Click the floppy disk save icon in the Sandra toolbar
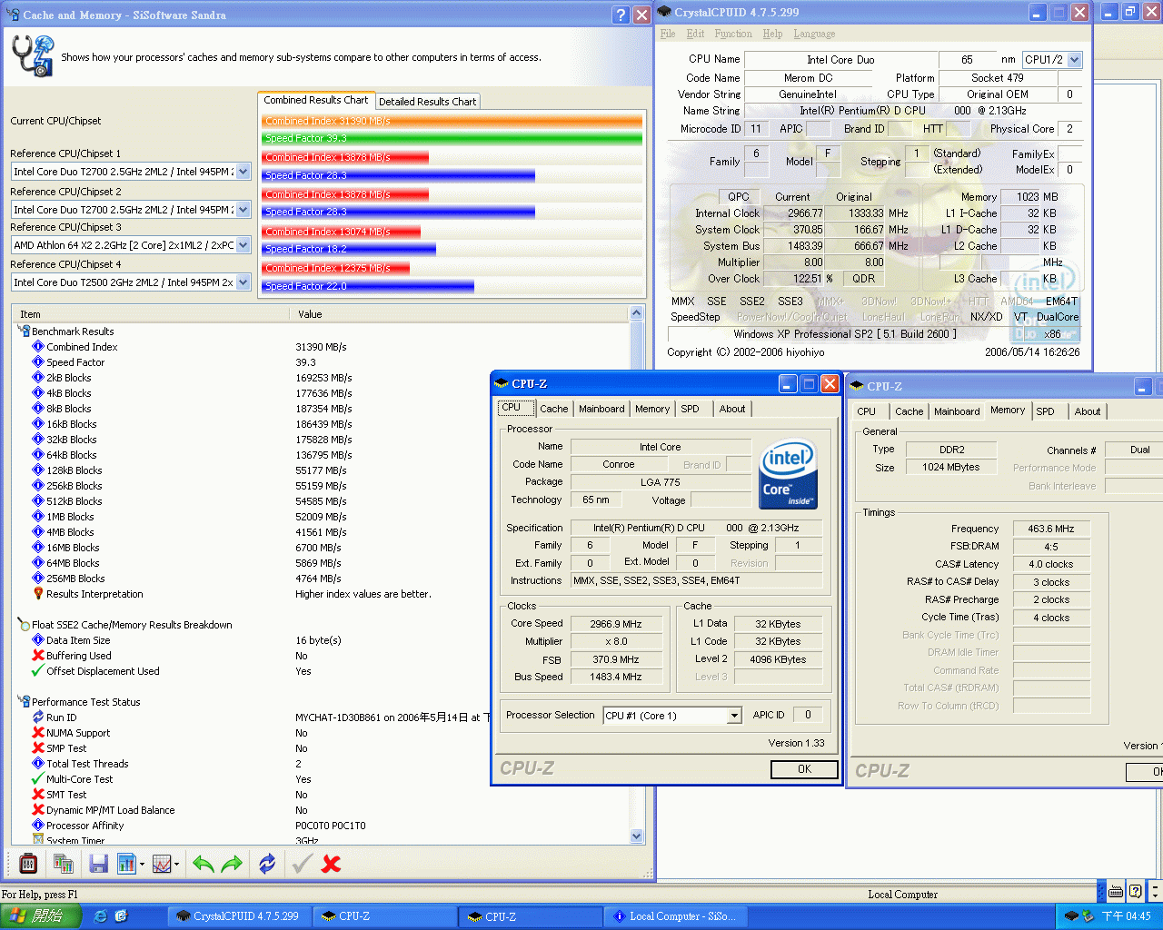This screenshot has width=1163, height=930. (x=99, y=864)
